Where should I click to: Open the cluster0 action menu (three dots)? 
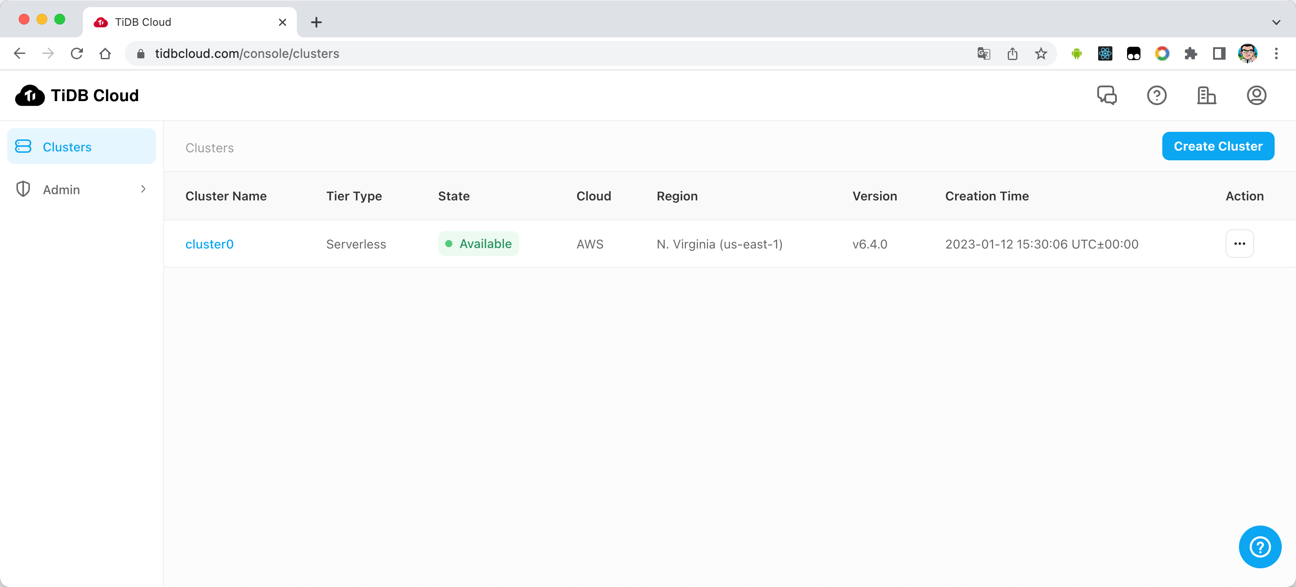[x=1240, y=244]
